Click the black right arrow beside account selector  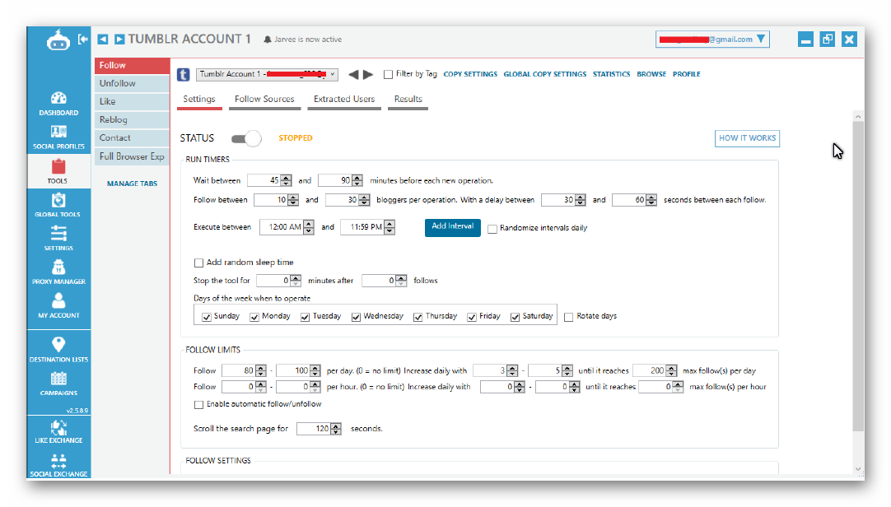368,74
